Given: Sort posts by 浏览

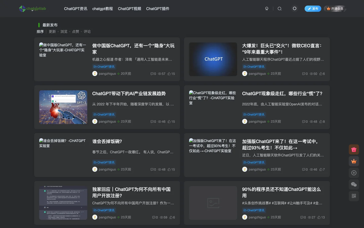Looking at the screenshot, I should (64, 32).
